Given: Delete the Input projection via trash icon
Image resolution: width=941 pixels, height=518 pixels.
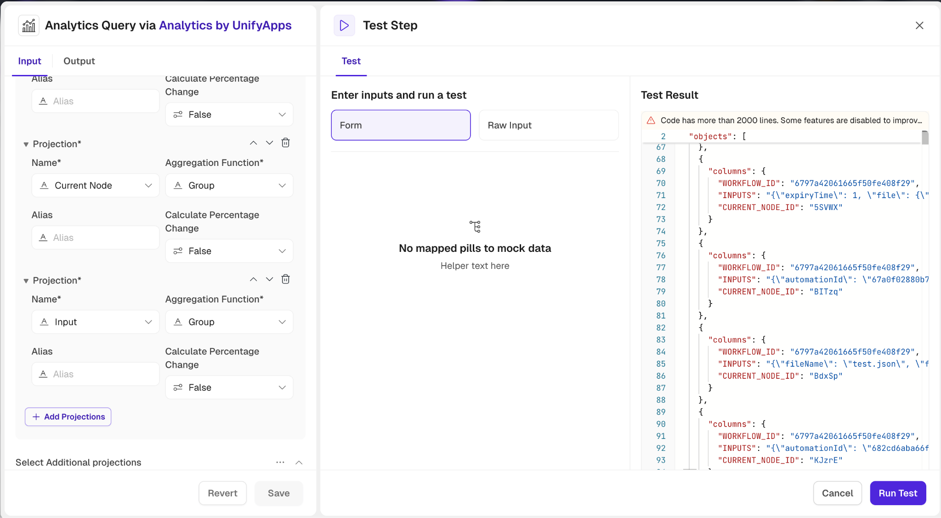Looking at the screenshot, I should [x=285, y=279].
